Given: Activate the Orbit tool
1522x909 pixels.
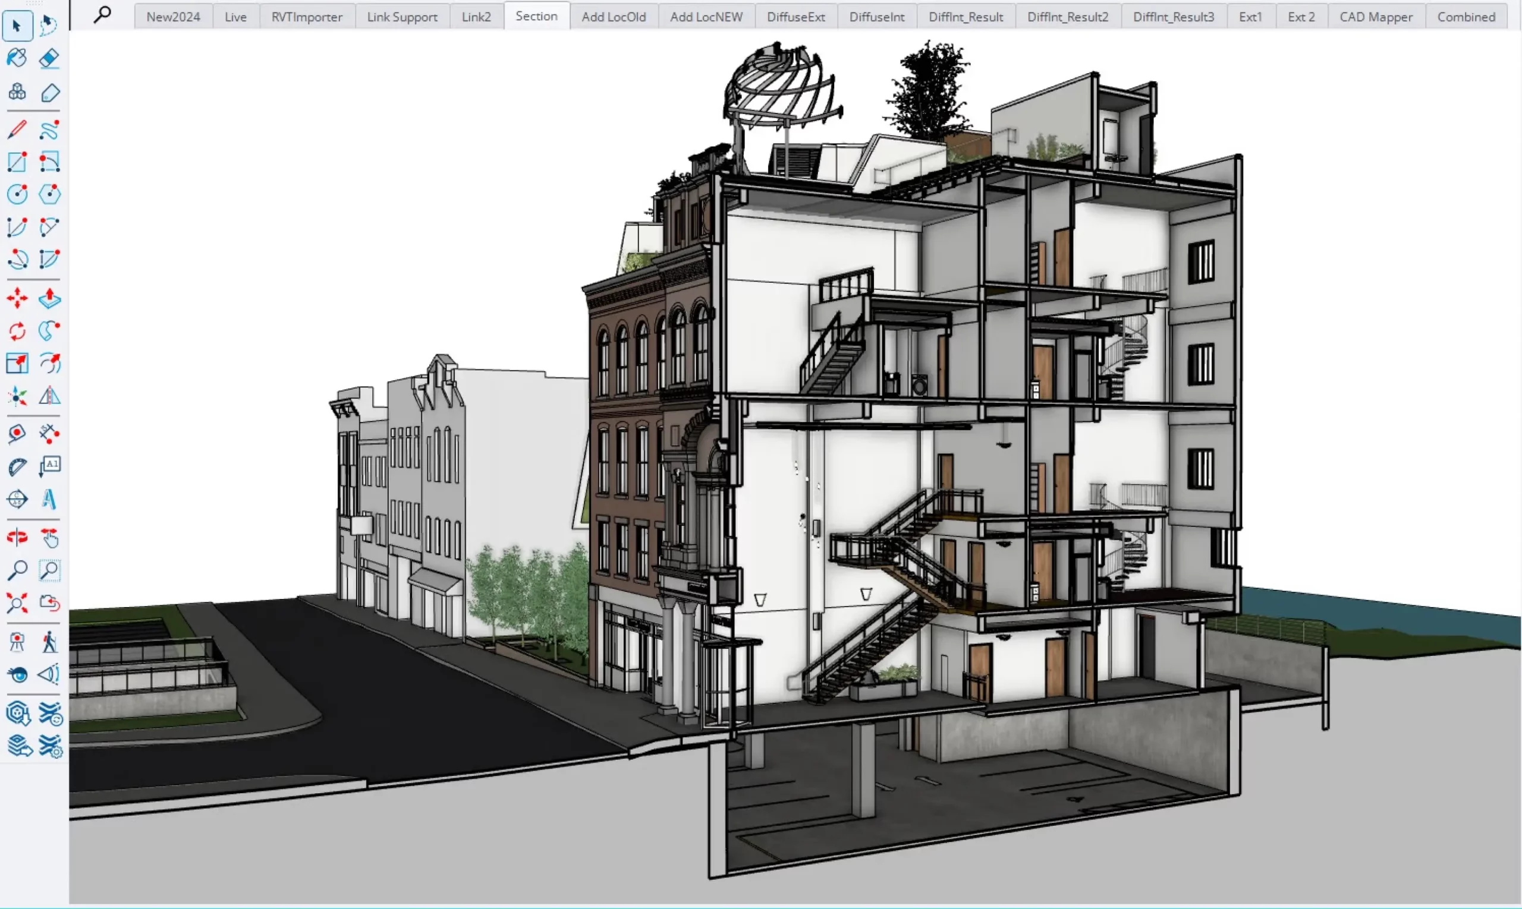Looking at the screenshot, I should [17, 538].
